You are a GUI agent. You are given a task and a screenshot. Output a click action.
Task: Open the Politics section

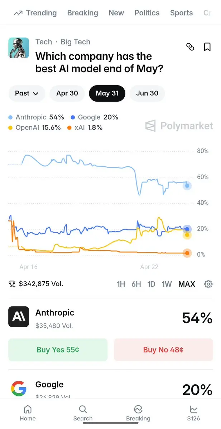coord(147,13)
